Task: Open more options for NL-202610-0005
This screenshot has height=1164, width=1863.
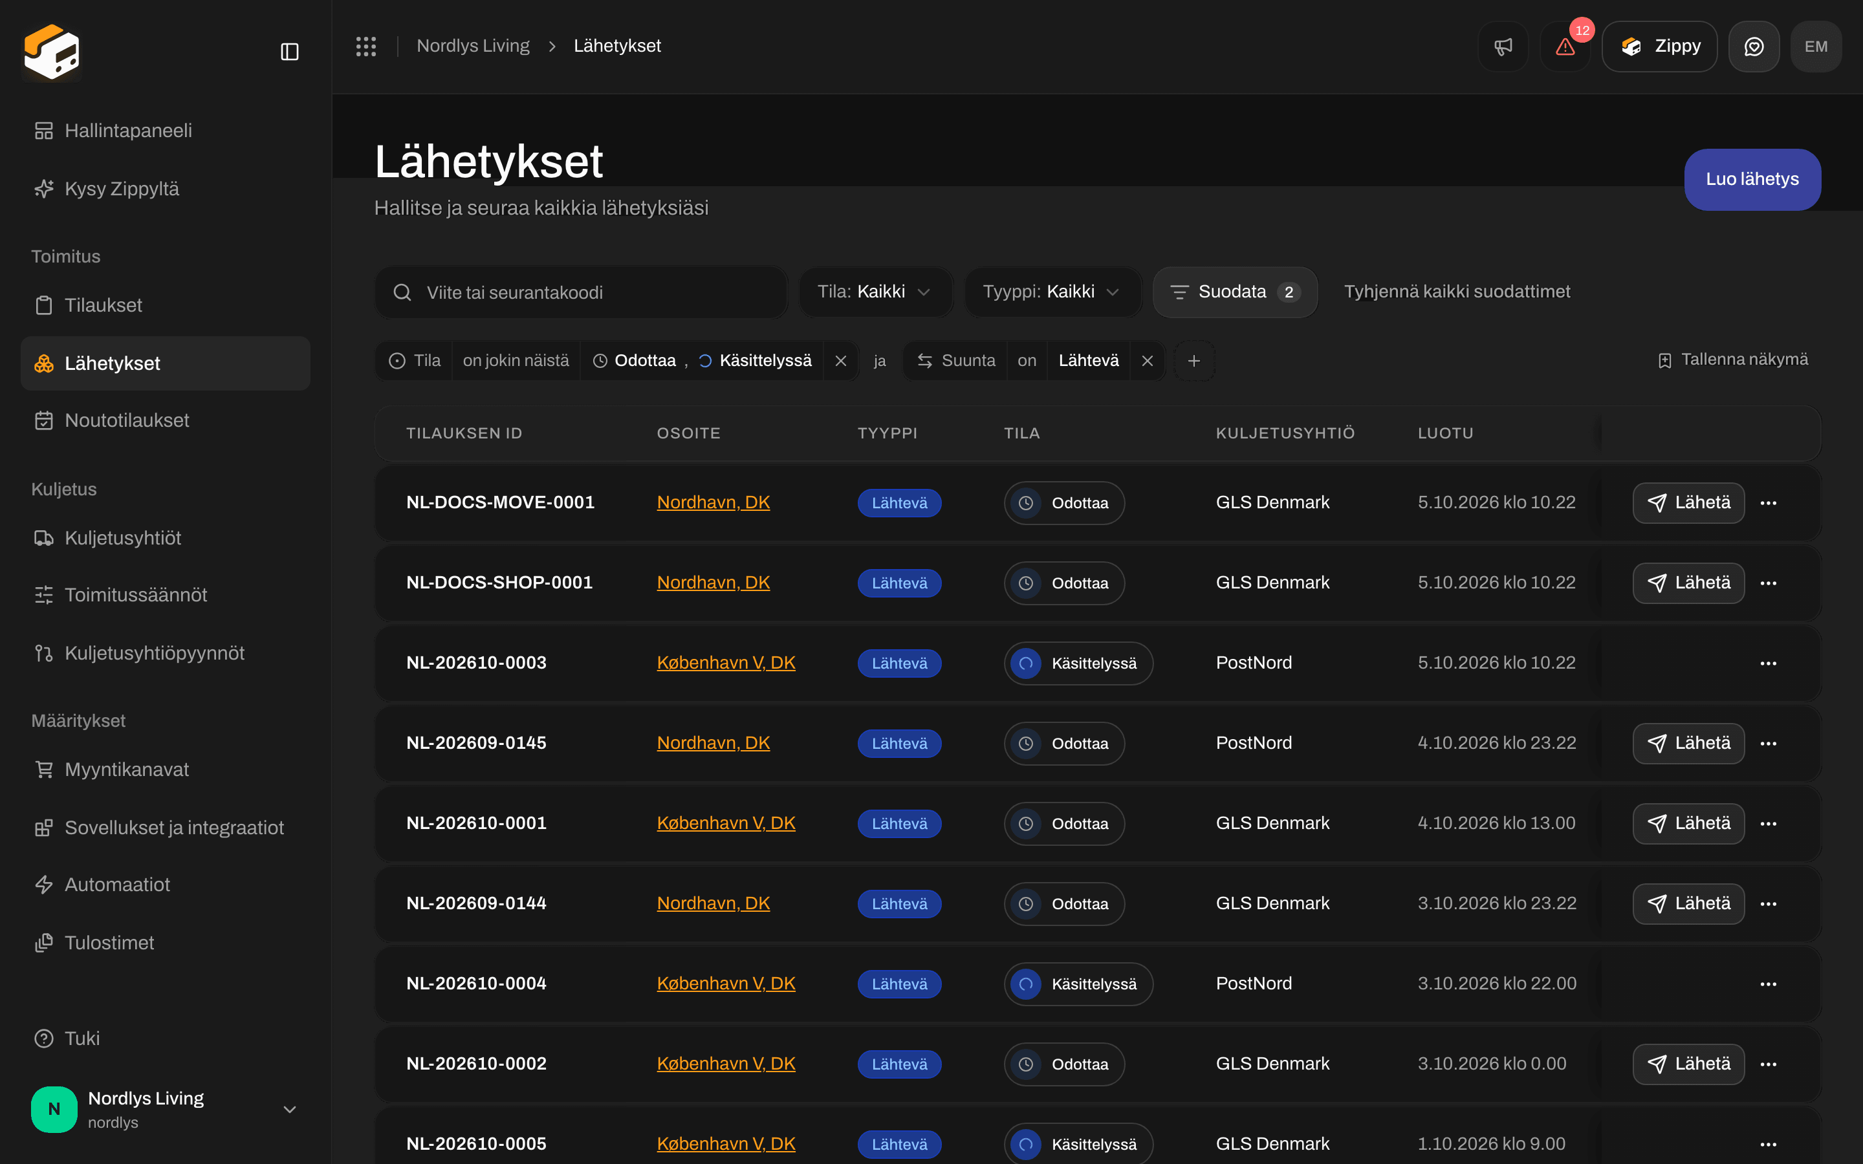Action: pos(1769,1144)
